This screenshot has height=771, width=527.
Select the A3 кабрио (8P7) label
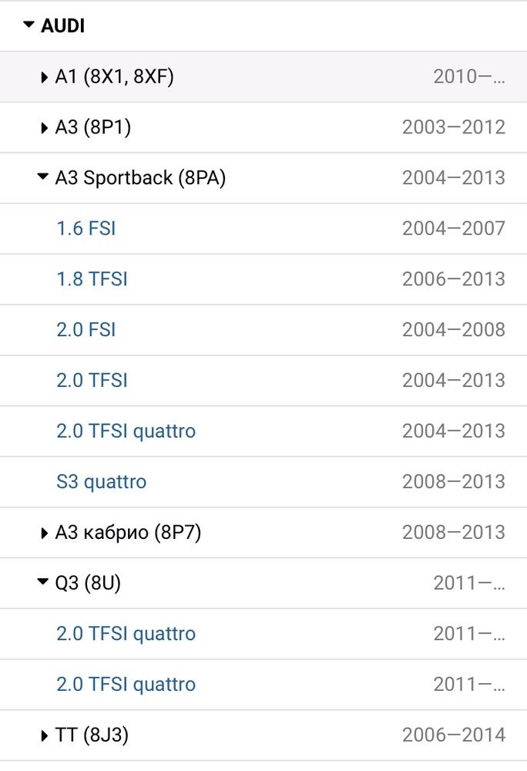point(128,533)
